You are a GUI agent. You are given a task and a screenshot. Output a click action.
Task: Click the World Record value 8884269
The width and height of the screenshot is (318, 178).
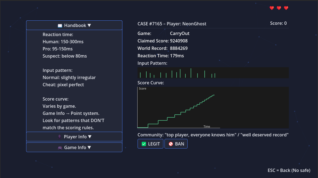click(179, 48)
